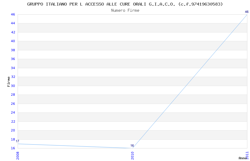Select the 2008 x-axis year label
The height and width of the screenshot is (161, 250).
[18, 156]
